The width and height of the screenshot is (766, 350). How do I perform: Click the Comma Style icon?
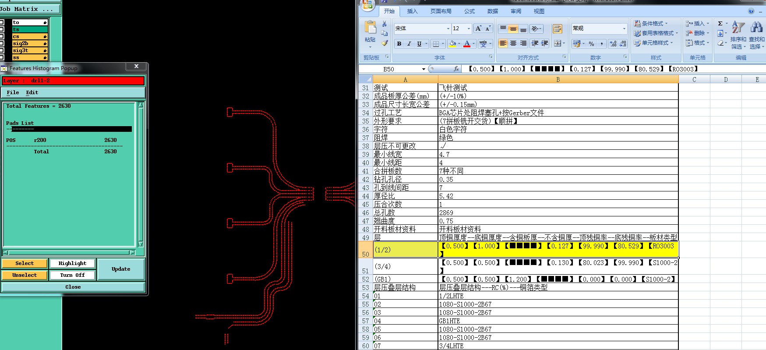point(602,44)
